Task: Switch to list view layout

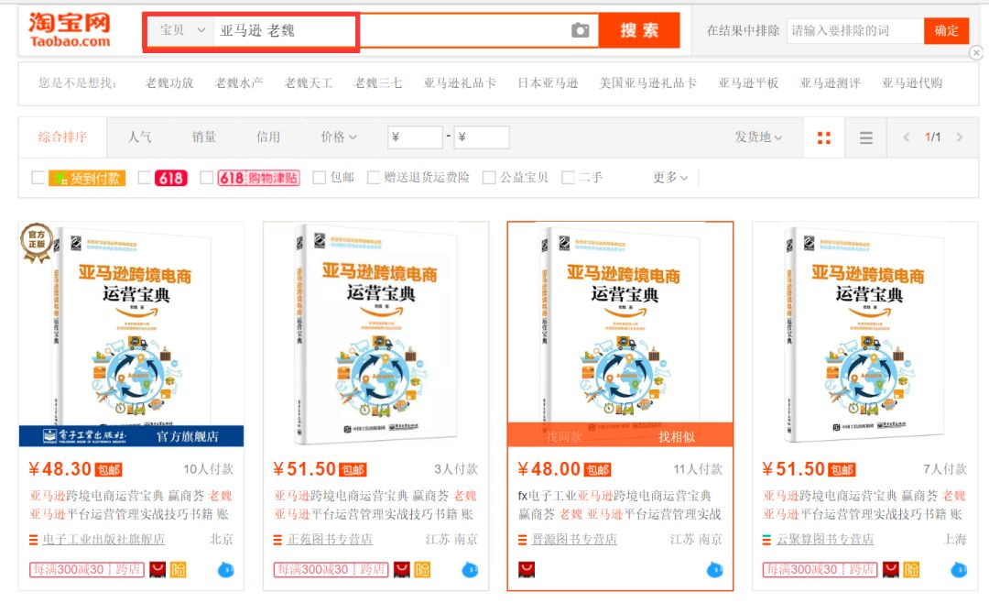Action: (x=866, y=137)
